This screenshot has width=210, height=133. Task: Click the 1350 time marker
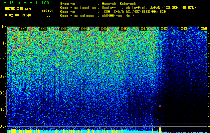(x=203, y=29)
